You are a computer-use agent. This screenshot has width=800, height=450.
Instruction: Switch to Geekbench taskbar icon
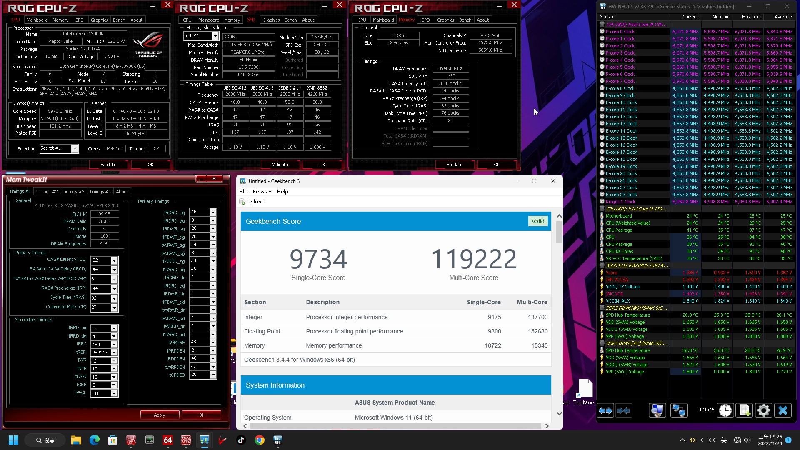(x=204, y=440)
